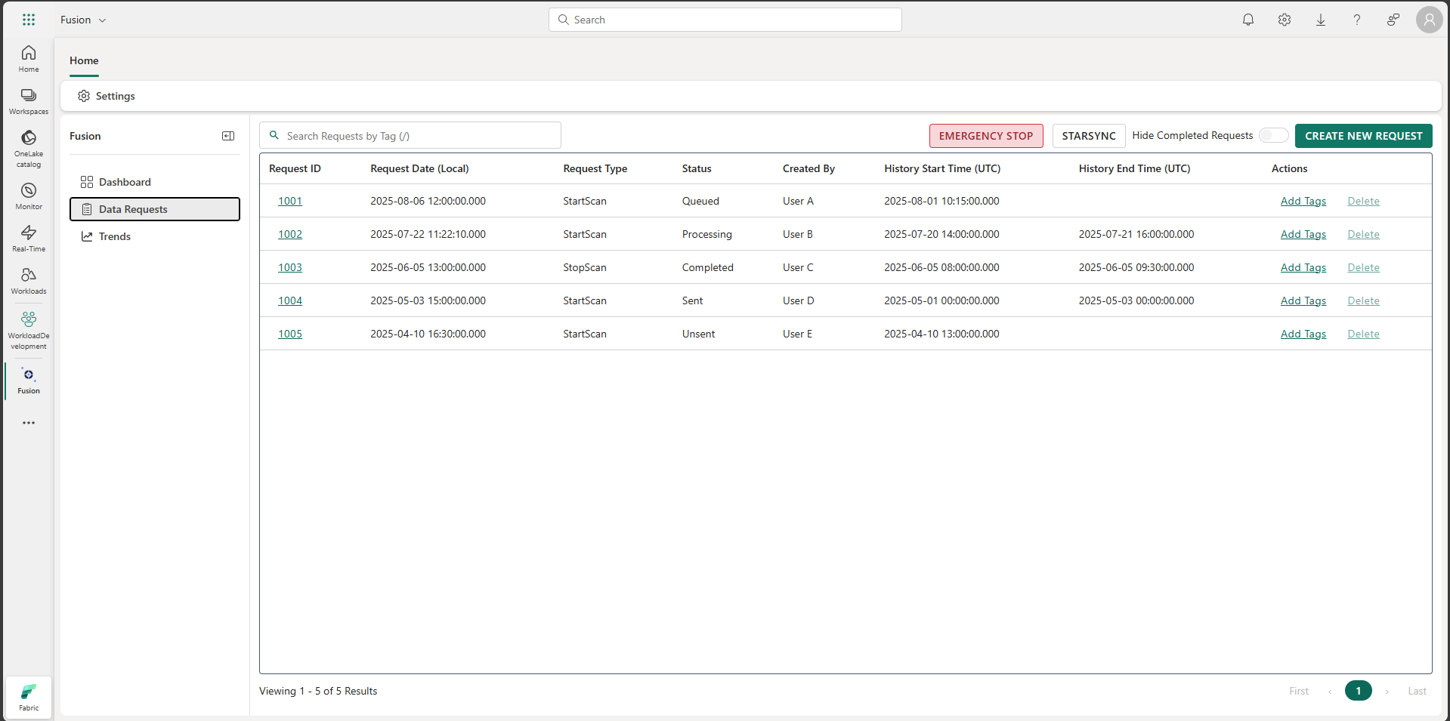Click Status column header
The width and height of the screenshot is (1450, 721).
(697, 168)
